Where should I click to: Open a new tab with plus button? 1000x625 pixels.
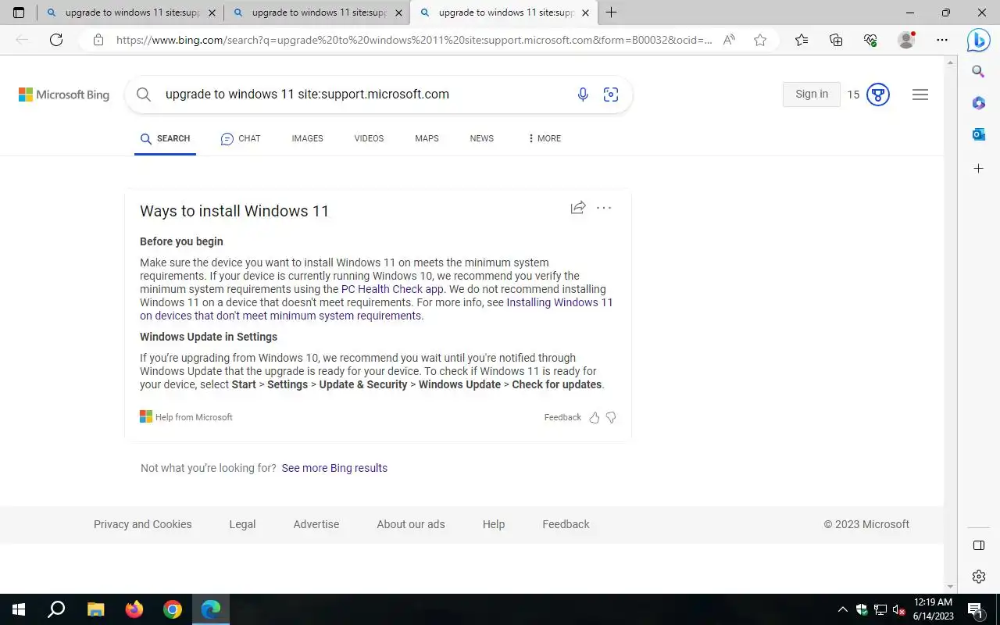point(611,12)
